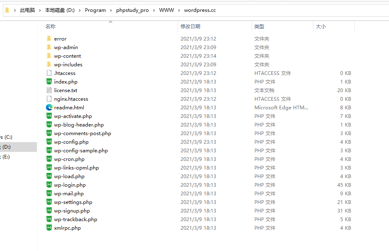Screen dimensions: 389x251
Task: Click the wp-blog-header.php file icon
Action: click(49, 124)
